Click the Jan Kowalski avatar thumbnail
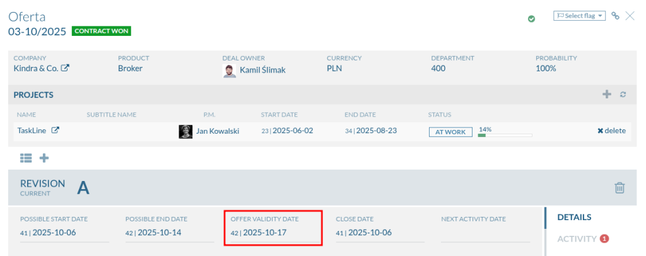The width and height of the screenshot is (646, 256). 185,131
